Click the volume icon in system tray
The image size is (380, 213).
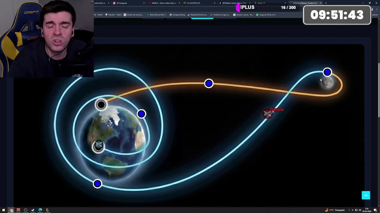pos(360,210)
